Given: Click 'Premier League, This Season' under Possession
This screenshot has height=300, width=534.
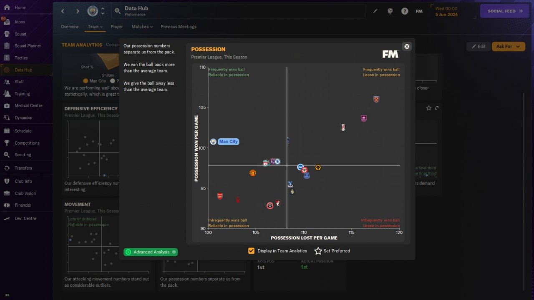Looking at the screenshot, I should click(x=219, y=57).
